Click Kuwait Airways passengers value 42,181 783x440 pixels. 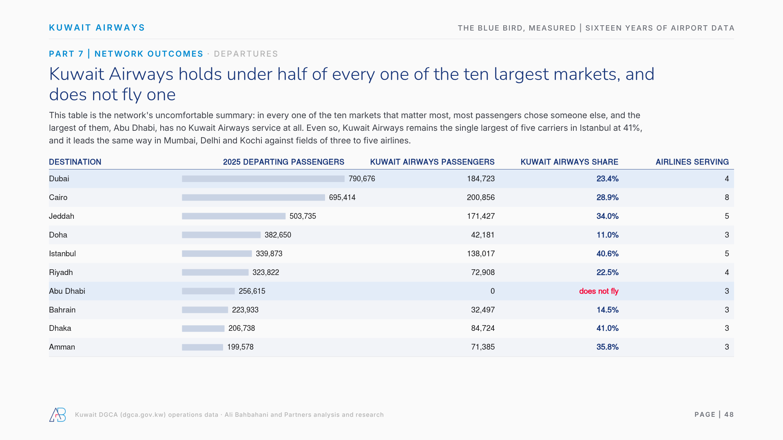(x=483, y=235)
